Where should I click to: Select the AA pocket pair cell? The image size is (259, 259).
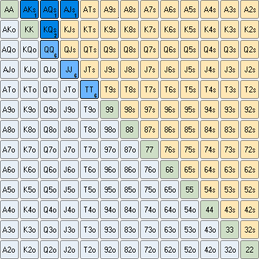click(x=9, y=10)
